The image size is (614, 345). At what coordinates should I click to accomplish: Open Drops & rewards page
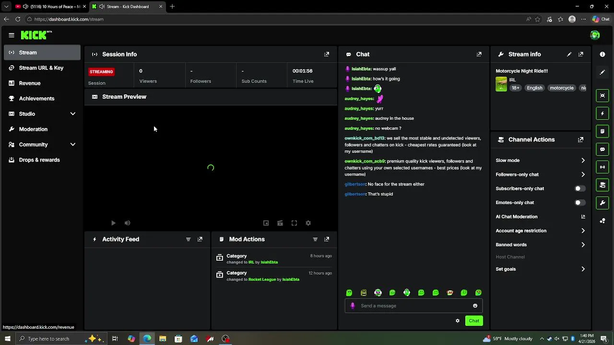(42, 160)
